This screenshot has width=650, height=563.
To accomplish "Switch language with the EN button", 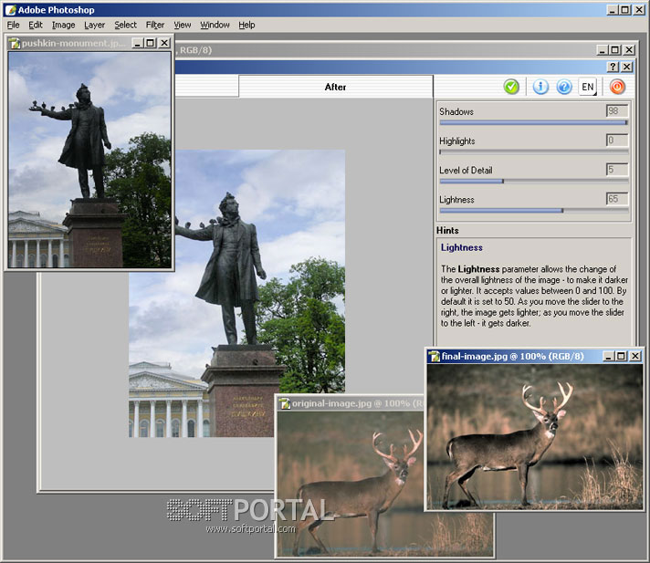I will point(588,87).
